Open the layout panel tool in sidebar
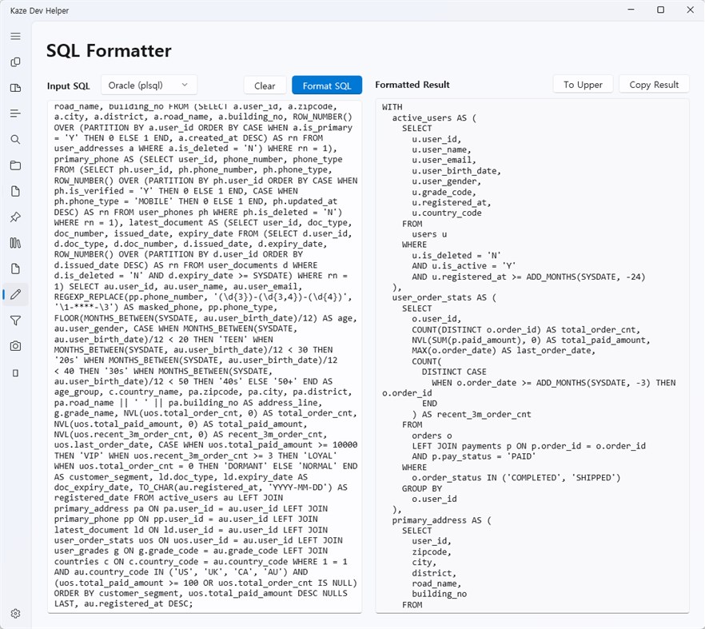 (x=15, y=88)
